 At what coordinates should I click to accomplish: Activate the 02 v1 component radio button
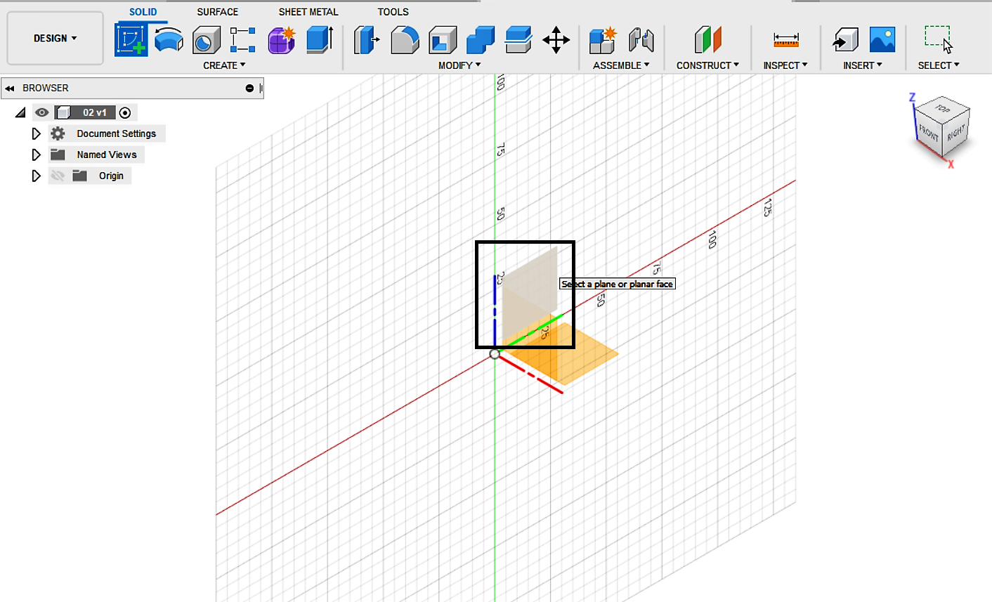point(125,112)
